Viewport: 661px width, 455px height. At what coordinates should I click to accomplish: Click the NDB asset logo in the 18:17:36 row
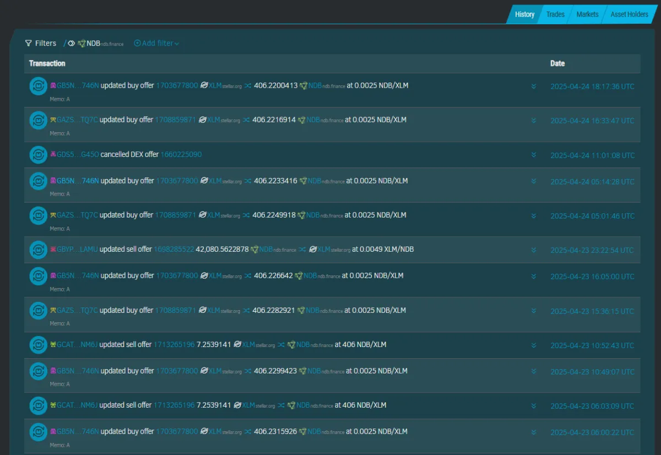point(303,86)
